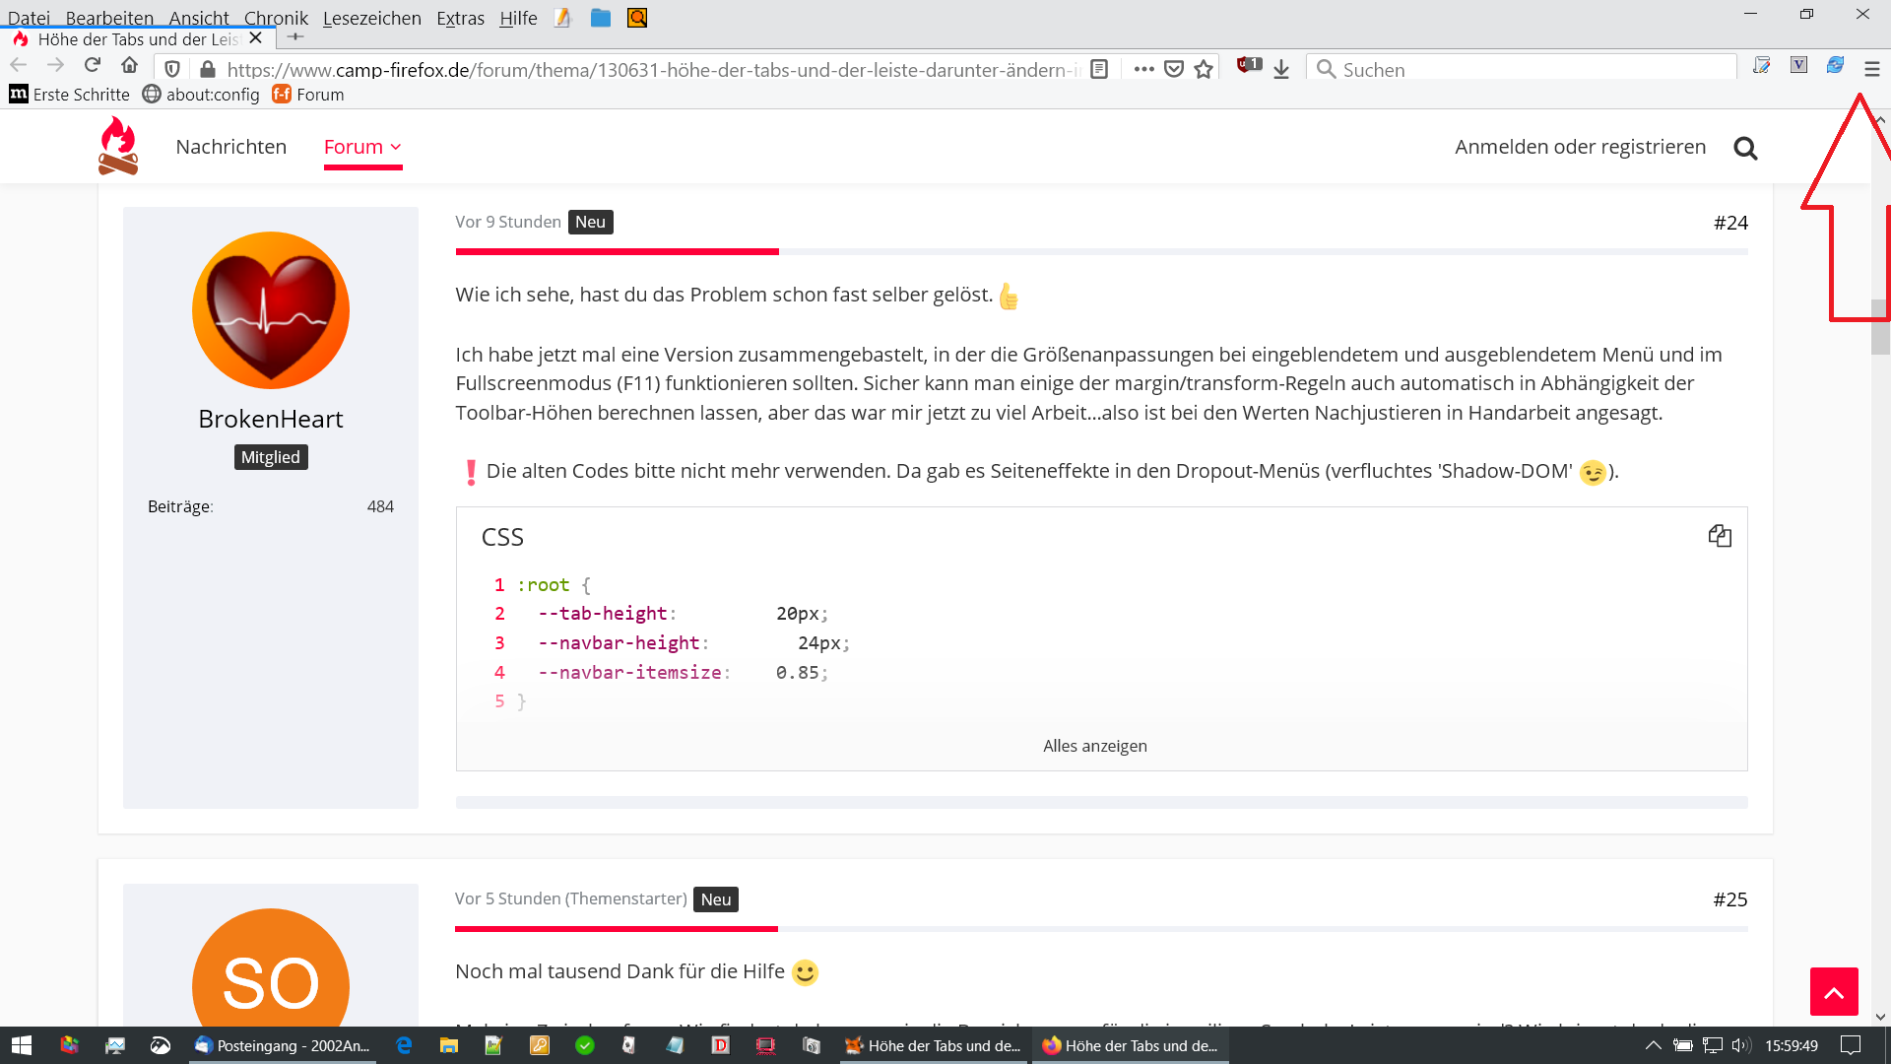Toggle reader view icon in address bar
This screenshot has height=1064, width=1891.
point(1100,69)
